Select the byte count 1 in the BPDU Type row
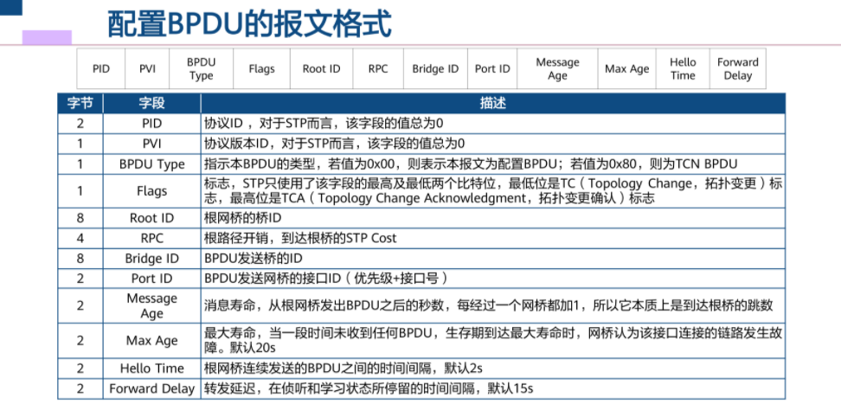The image size is (841, 404). (x=80, y=164)
